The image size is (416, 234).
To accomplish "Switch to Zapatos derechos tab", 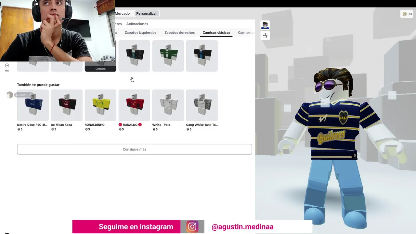I will point(180,32).
